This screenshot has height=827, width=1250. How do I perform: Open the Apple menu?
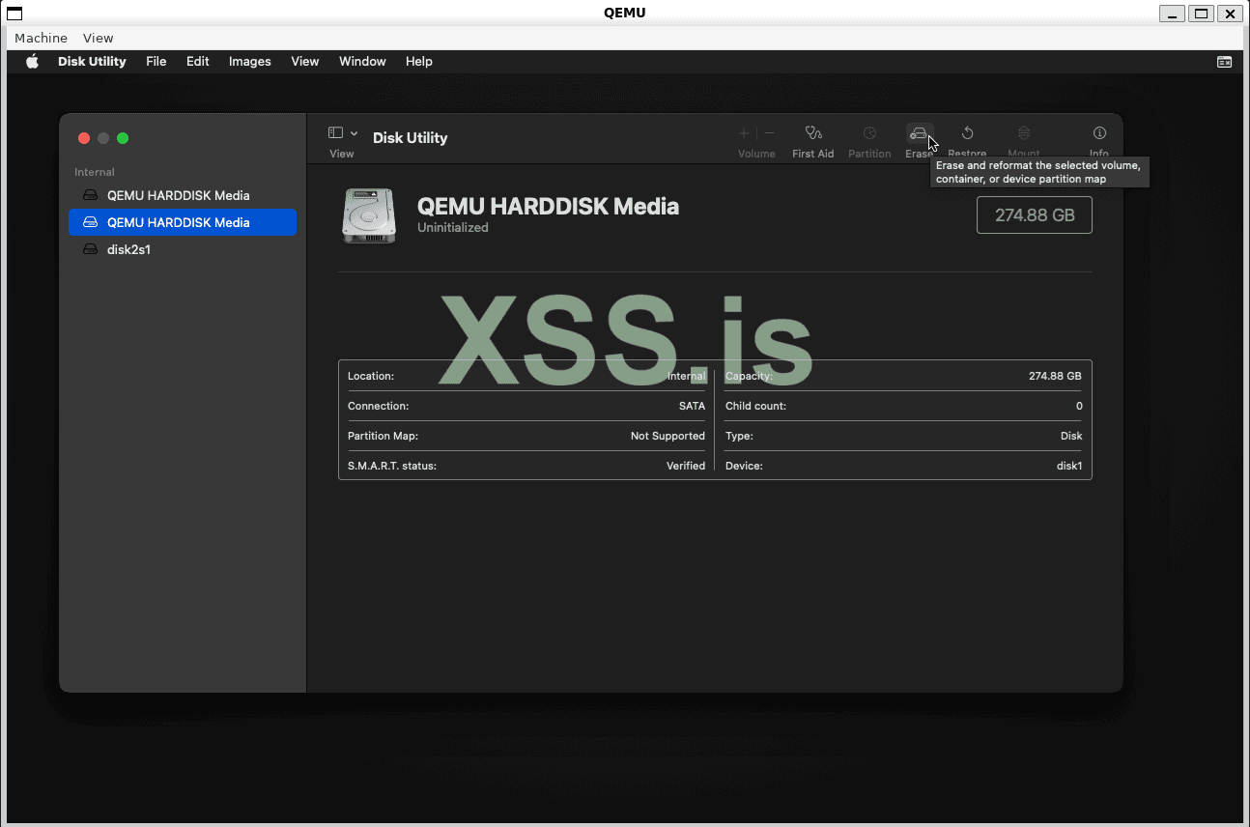[x=32, y=62]
